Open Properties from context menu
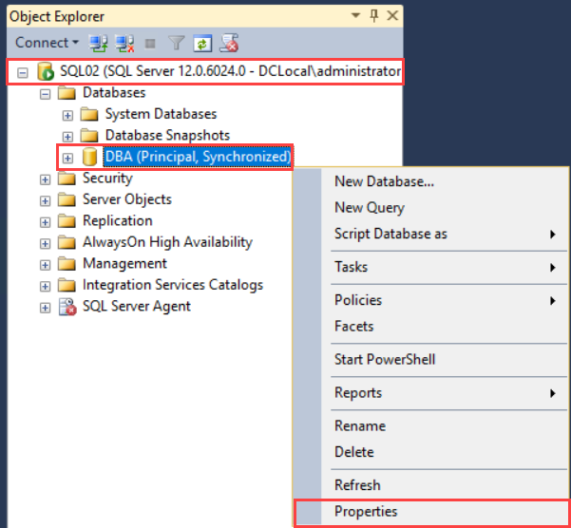The width and height of the screenshot is (571, 528). (430, 512)
